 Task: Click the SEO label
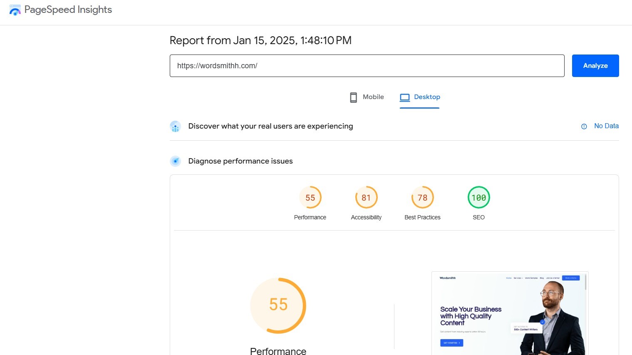pyautogui.click(x=478, y=217)
